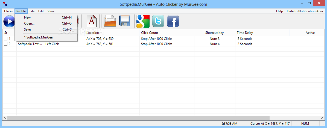Click the red letter A font icon
This screenshot has width=327, height=128.
[x=92, y=21]
